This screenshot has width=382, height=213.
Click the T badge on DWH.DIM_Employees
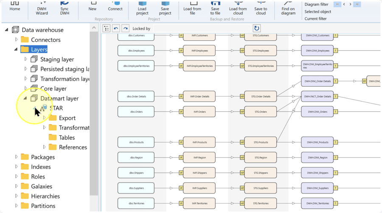[335, 51]
